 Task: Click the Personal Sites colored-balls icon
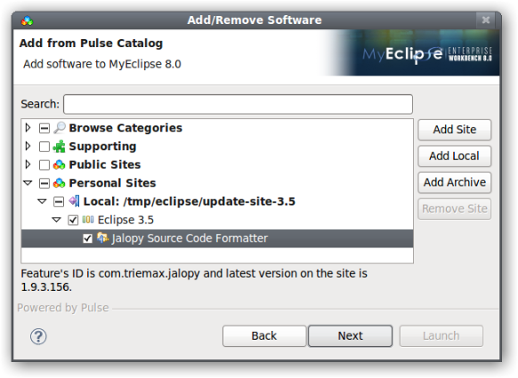(x=59, y=183)
